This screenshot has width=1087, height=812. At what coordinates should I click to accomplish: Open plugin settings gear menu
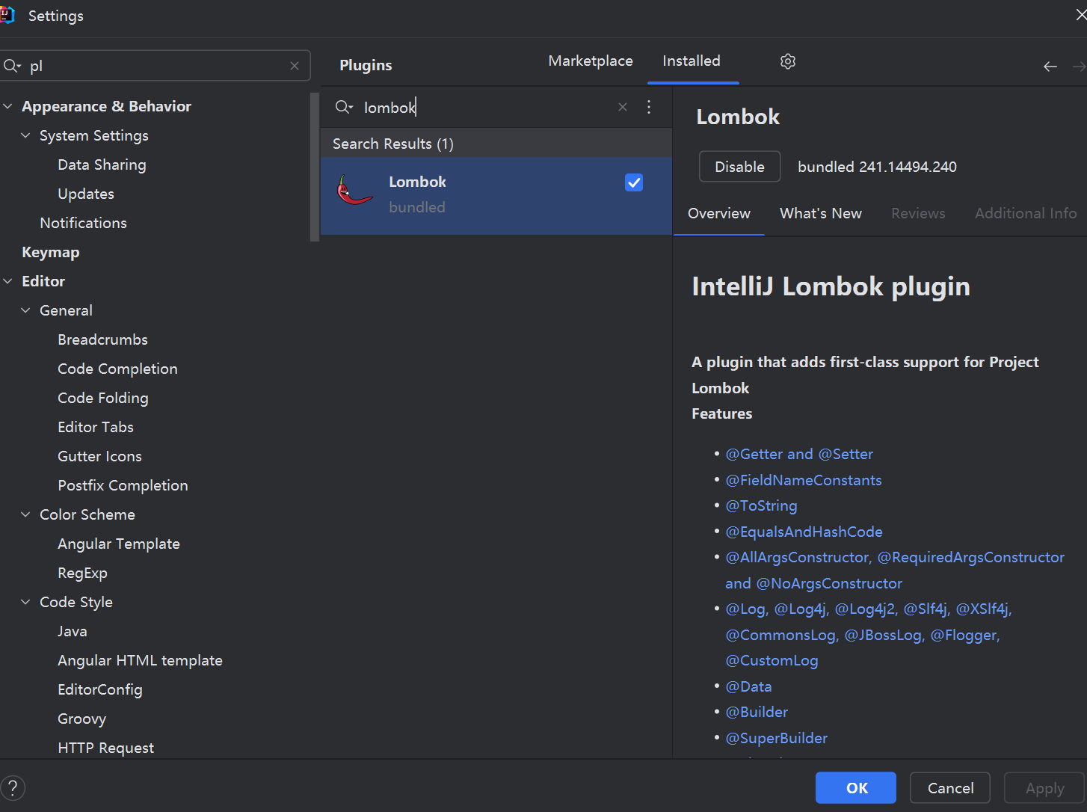point(788,61)
